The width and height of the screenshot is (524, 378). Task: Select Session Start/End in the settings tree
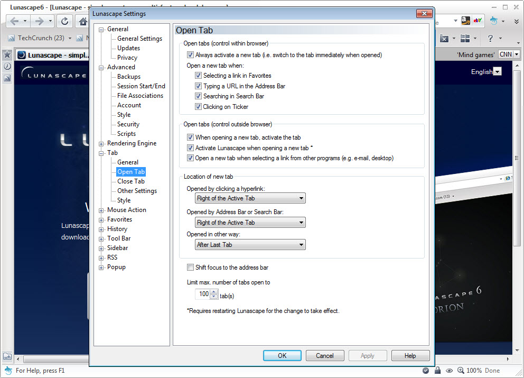pos(141,86)
